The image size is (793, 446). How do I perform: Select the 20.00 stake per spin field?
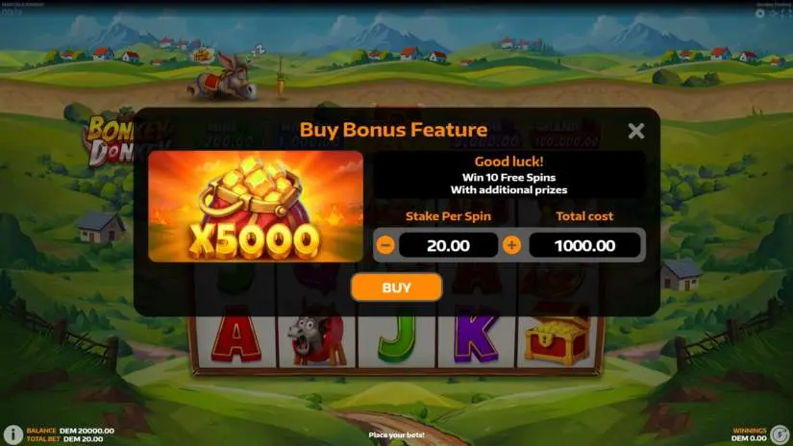click(448, 245)
